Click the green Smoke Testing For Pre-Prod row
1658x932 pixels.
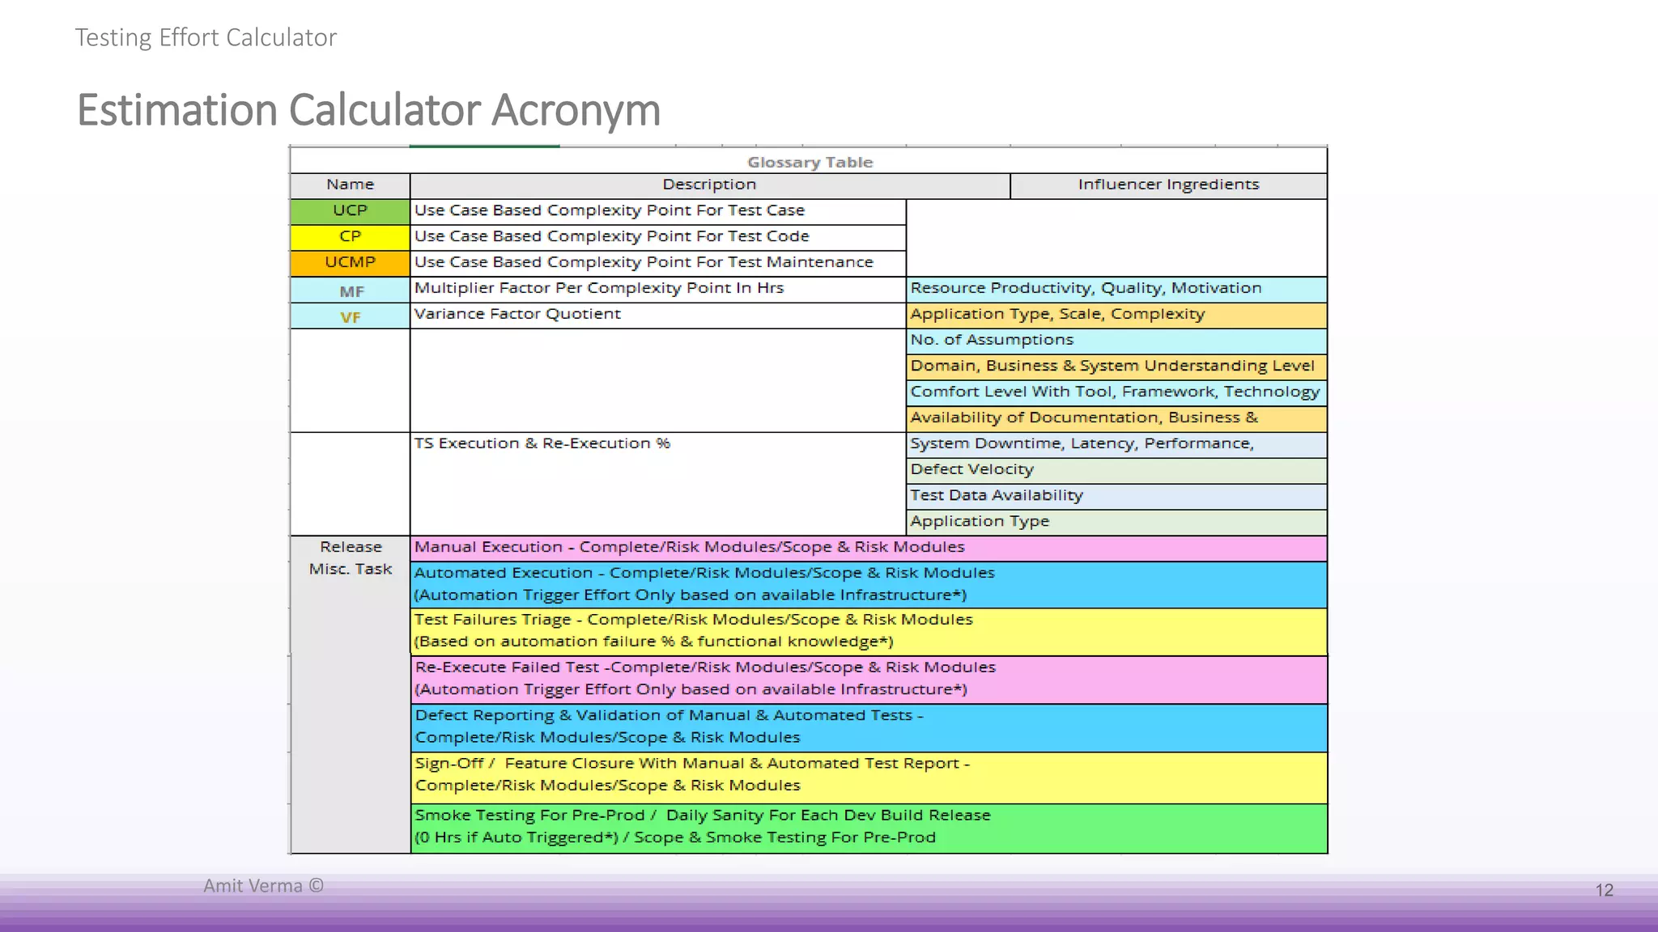[x=702, y=826]
